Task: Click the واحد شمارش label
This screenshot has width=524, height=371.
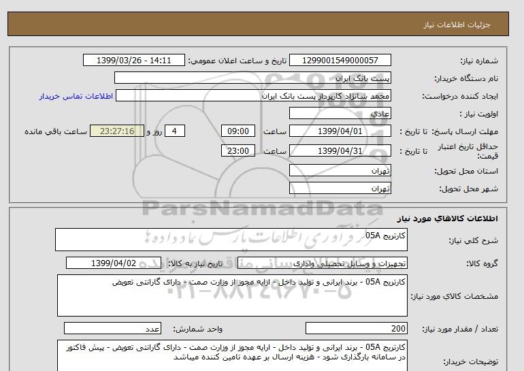Action: (x=198, y=329)
